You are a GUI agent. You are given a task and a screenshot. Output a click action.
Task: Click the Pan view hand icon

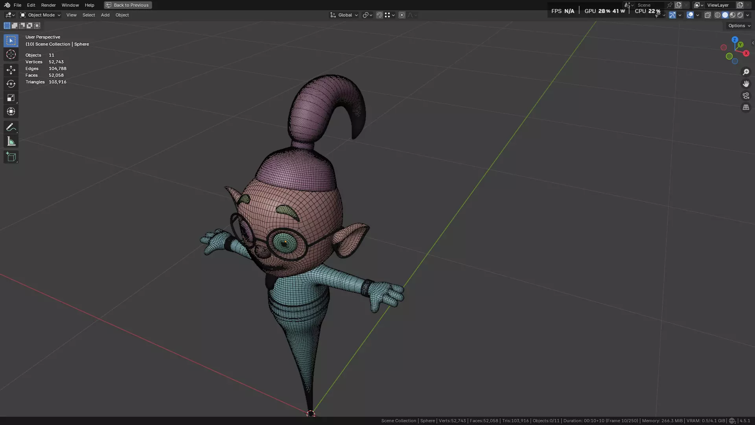click(x=746, y=84)
